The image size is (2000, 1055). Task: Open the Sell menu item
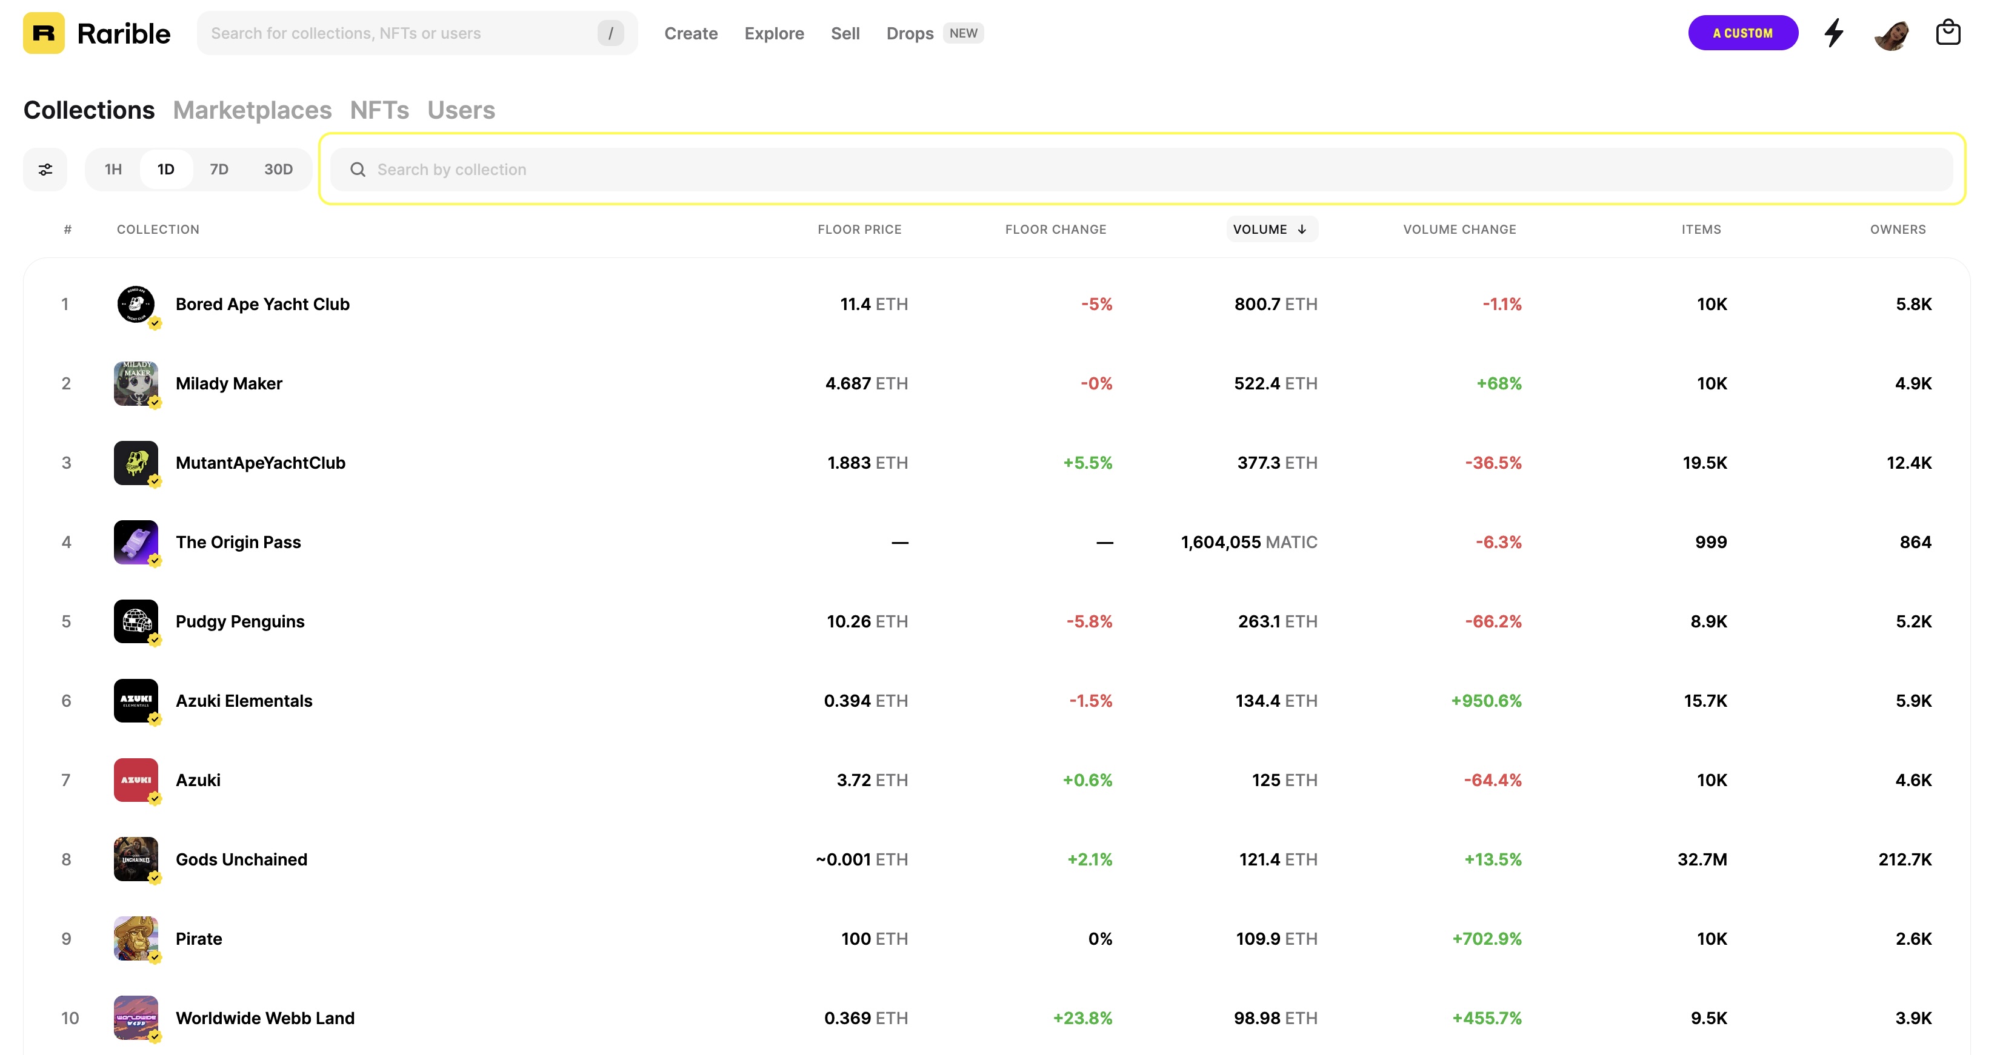[845, 33]
